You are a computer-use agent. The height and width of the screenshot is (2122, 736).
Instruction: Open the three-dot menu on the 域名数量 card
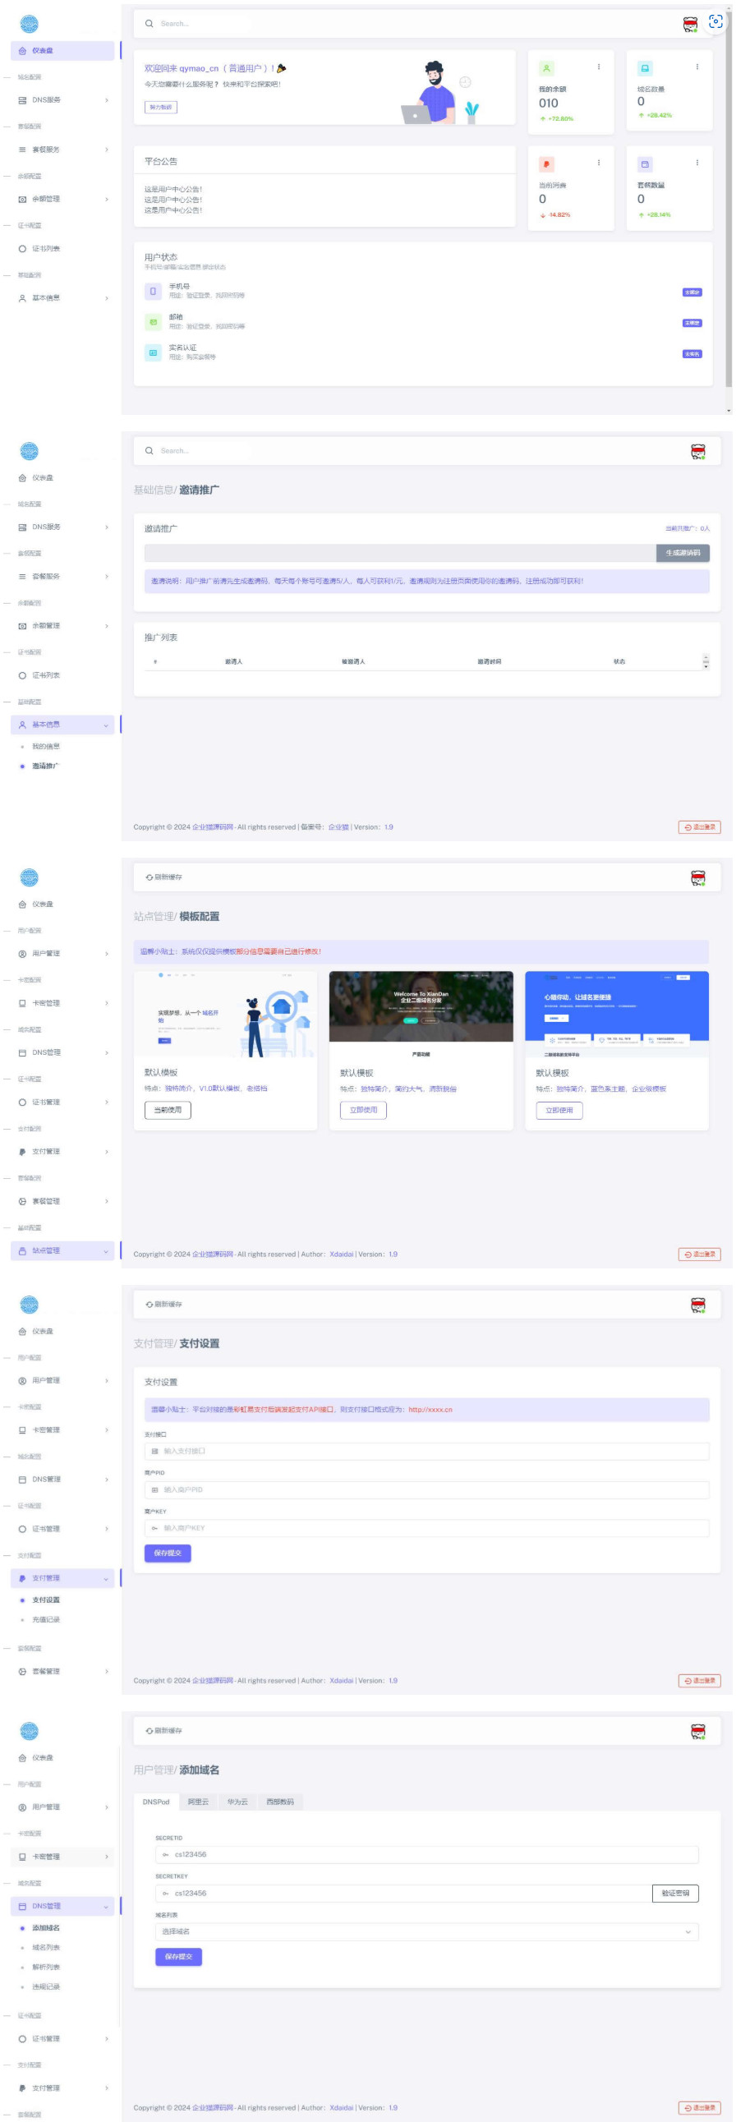697,67
